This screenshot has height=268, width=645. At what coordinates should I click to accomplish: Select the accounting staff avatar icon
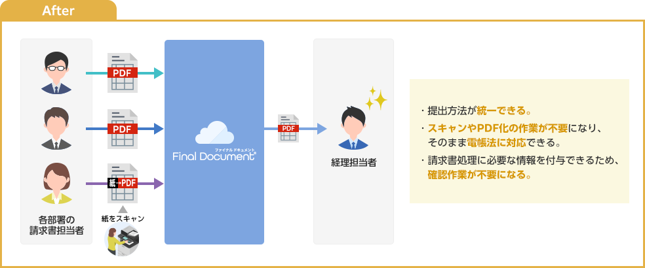coord(353,129)
